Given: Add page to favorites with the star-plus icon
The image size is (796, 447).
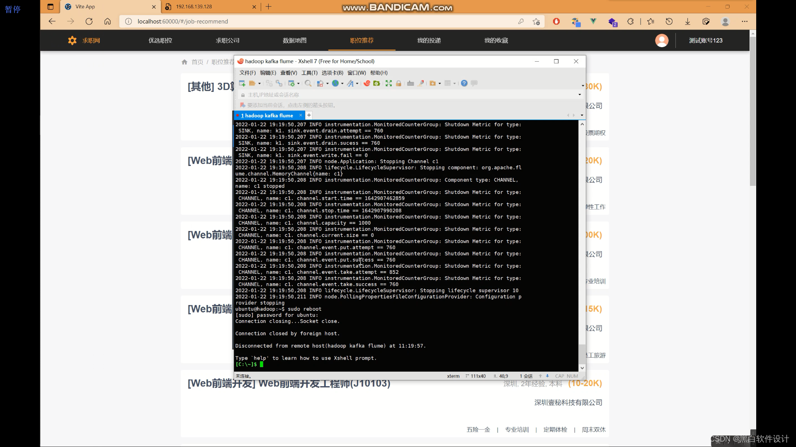Looking at the screenshot, I should tap(536, 22).
